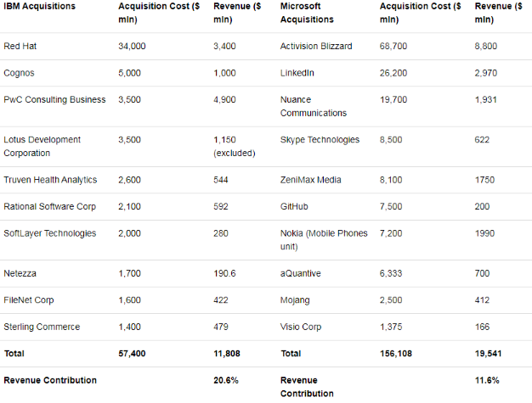
Task: Click the 156,108 Microsoft total cost
Action: [x=396, y=353]
